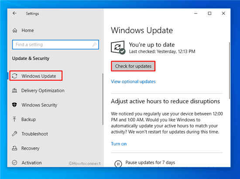Click the pause updates circle icon
This screenshot has width=240, height=179.
118,164
